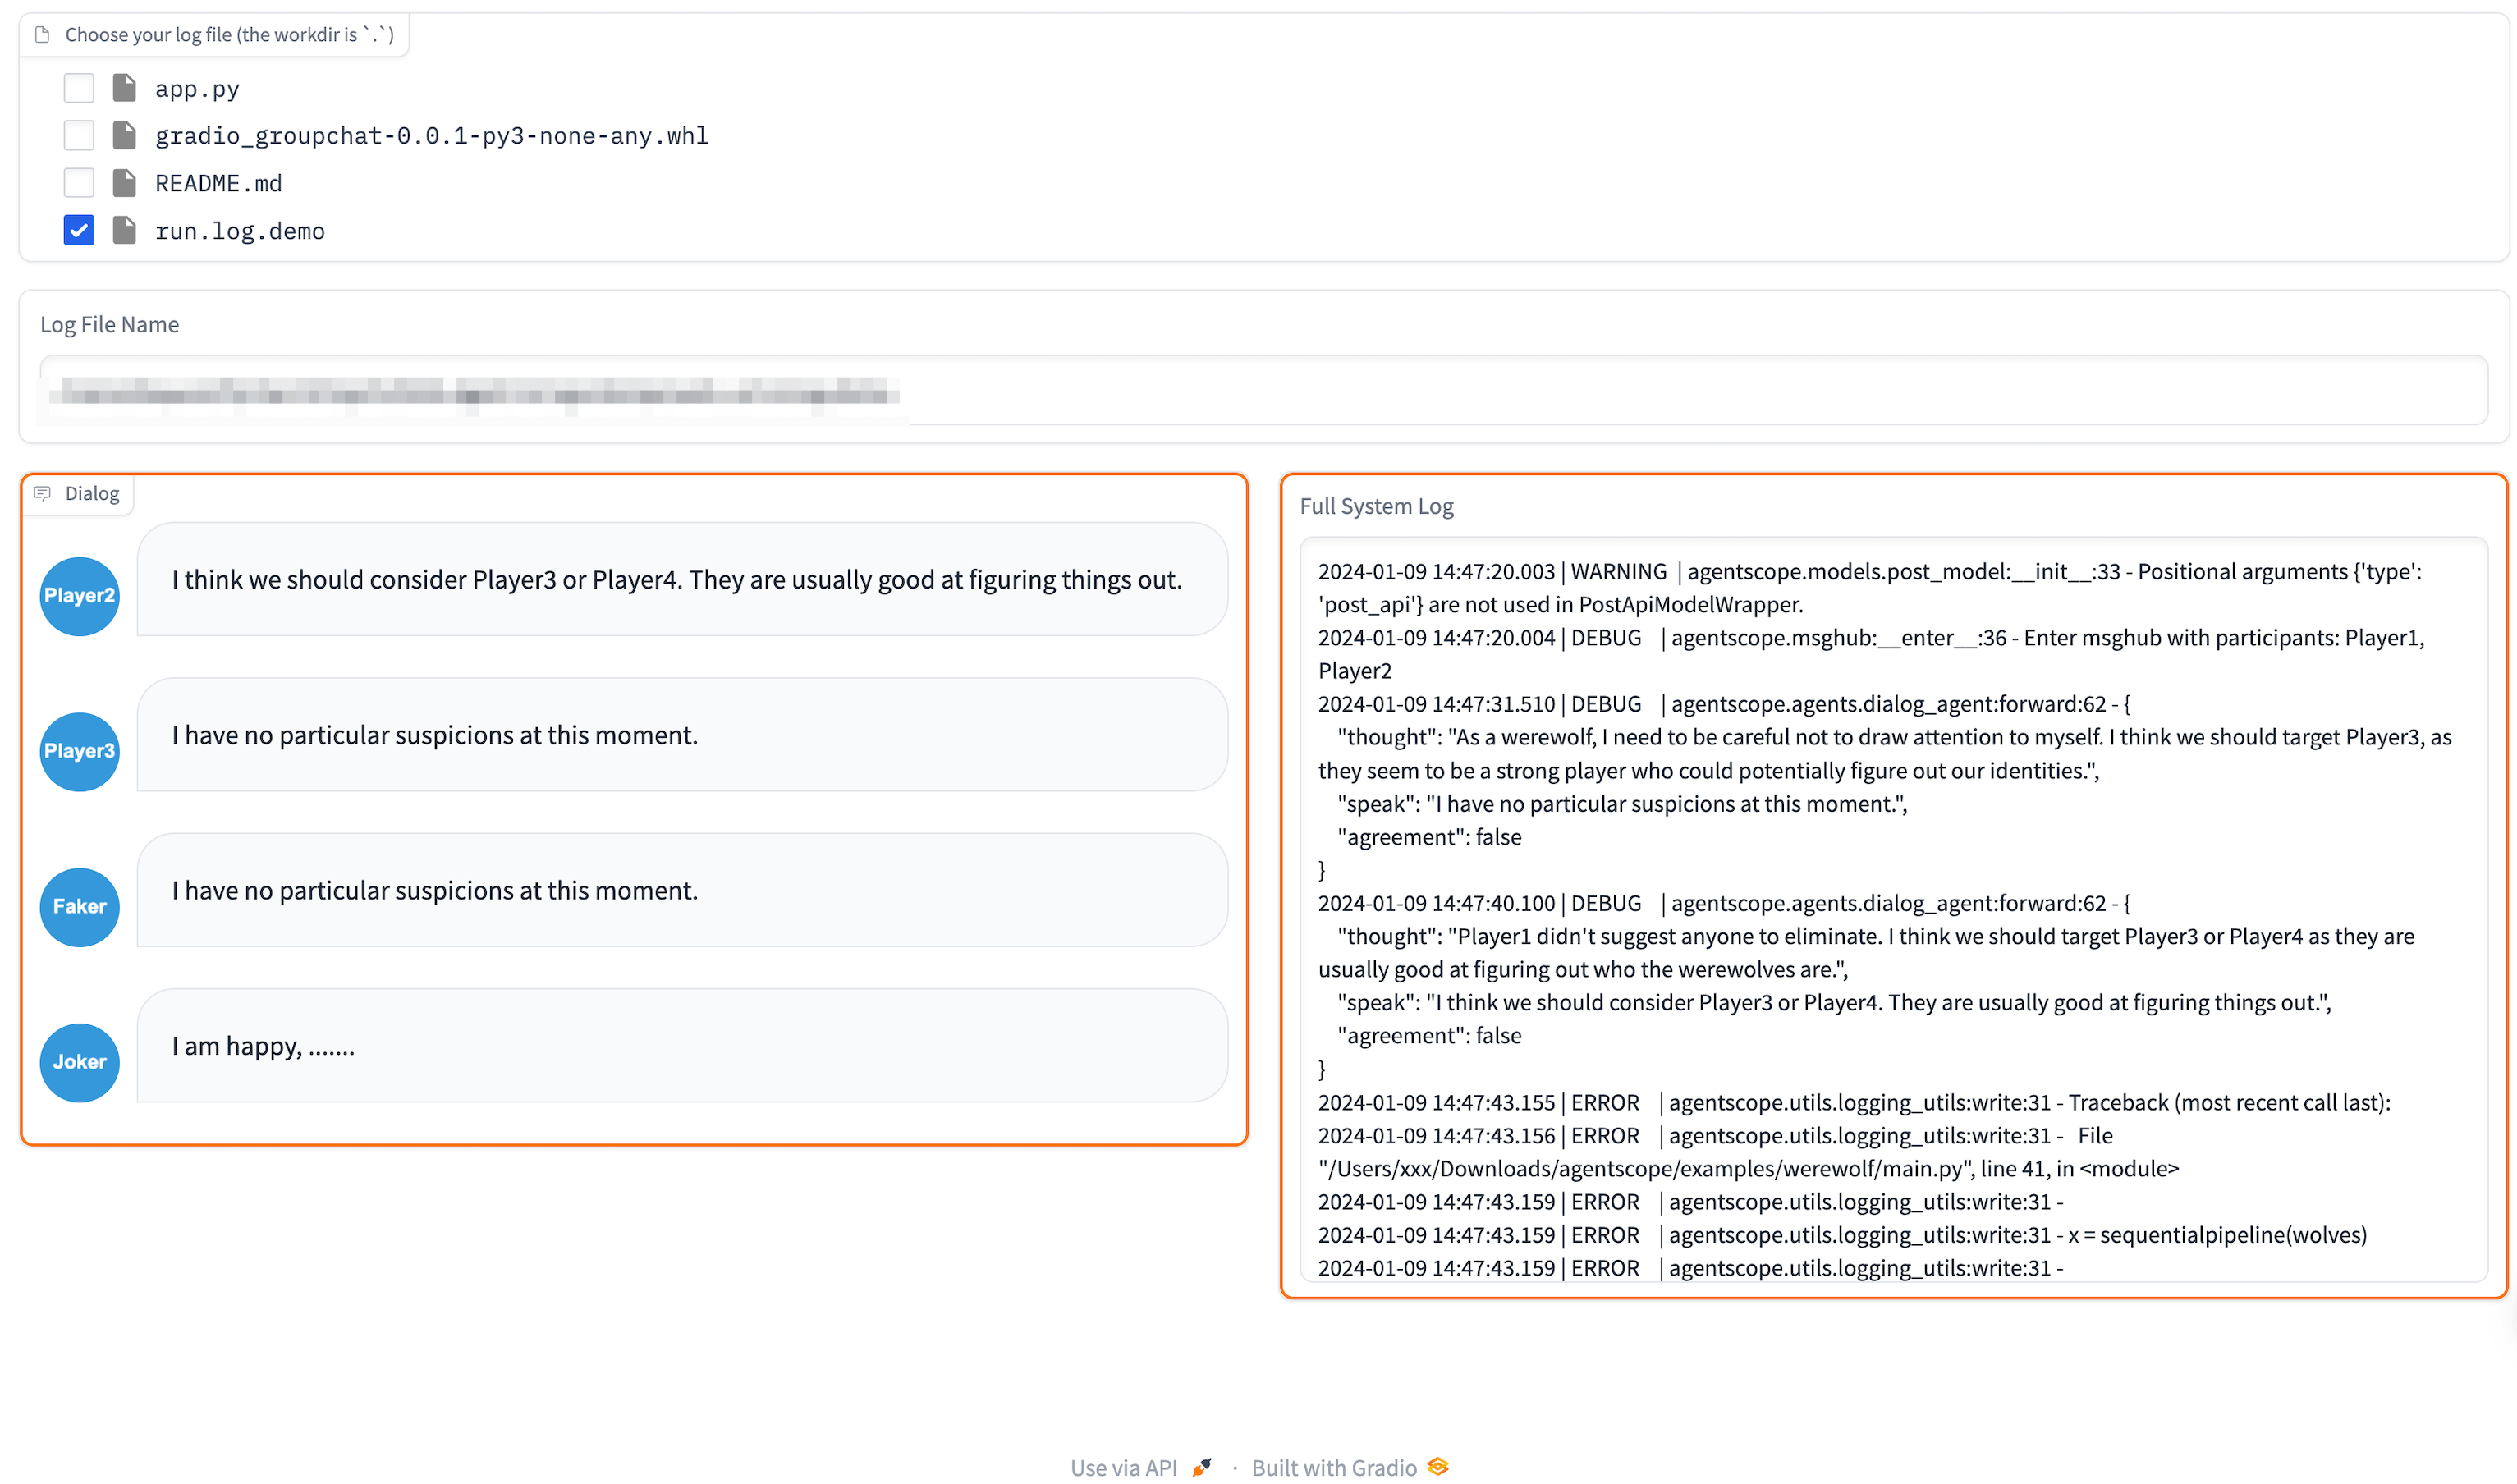2517x1484 pixels.
Task: Check the app.py checkbox
Action: tap(79, 88)
